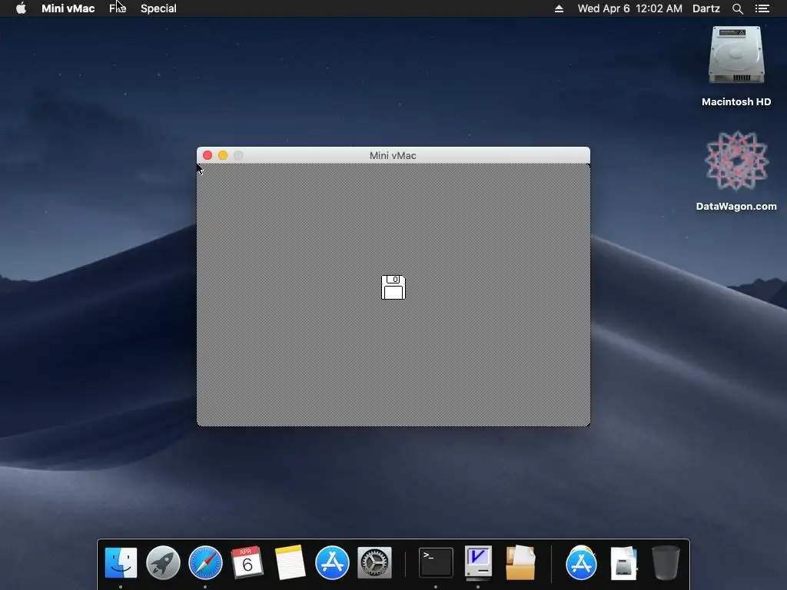Open the Apple menu
Image resolution: width=787 pixels, height=590 pixels.
21,8
